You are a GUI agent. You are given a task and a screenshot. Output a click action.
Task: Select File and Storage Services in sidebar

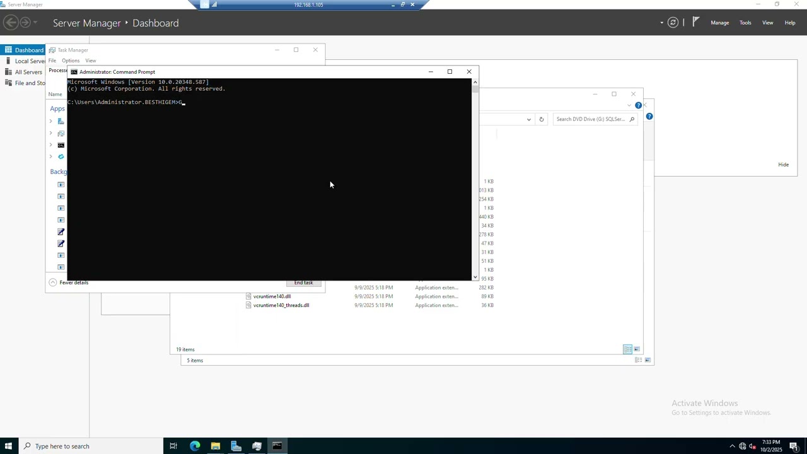23,83
